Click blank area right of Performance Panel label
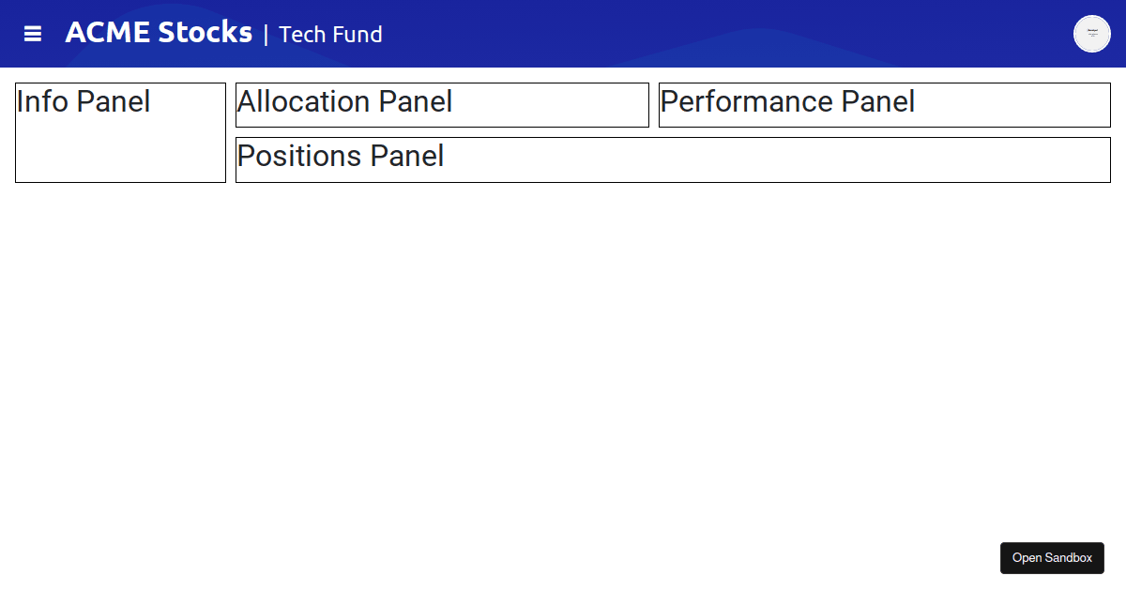 1013,104
